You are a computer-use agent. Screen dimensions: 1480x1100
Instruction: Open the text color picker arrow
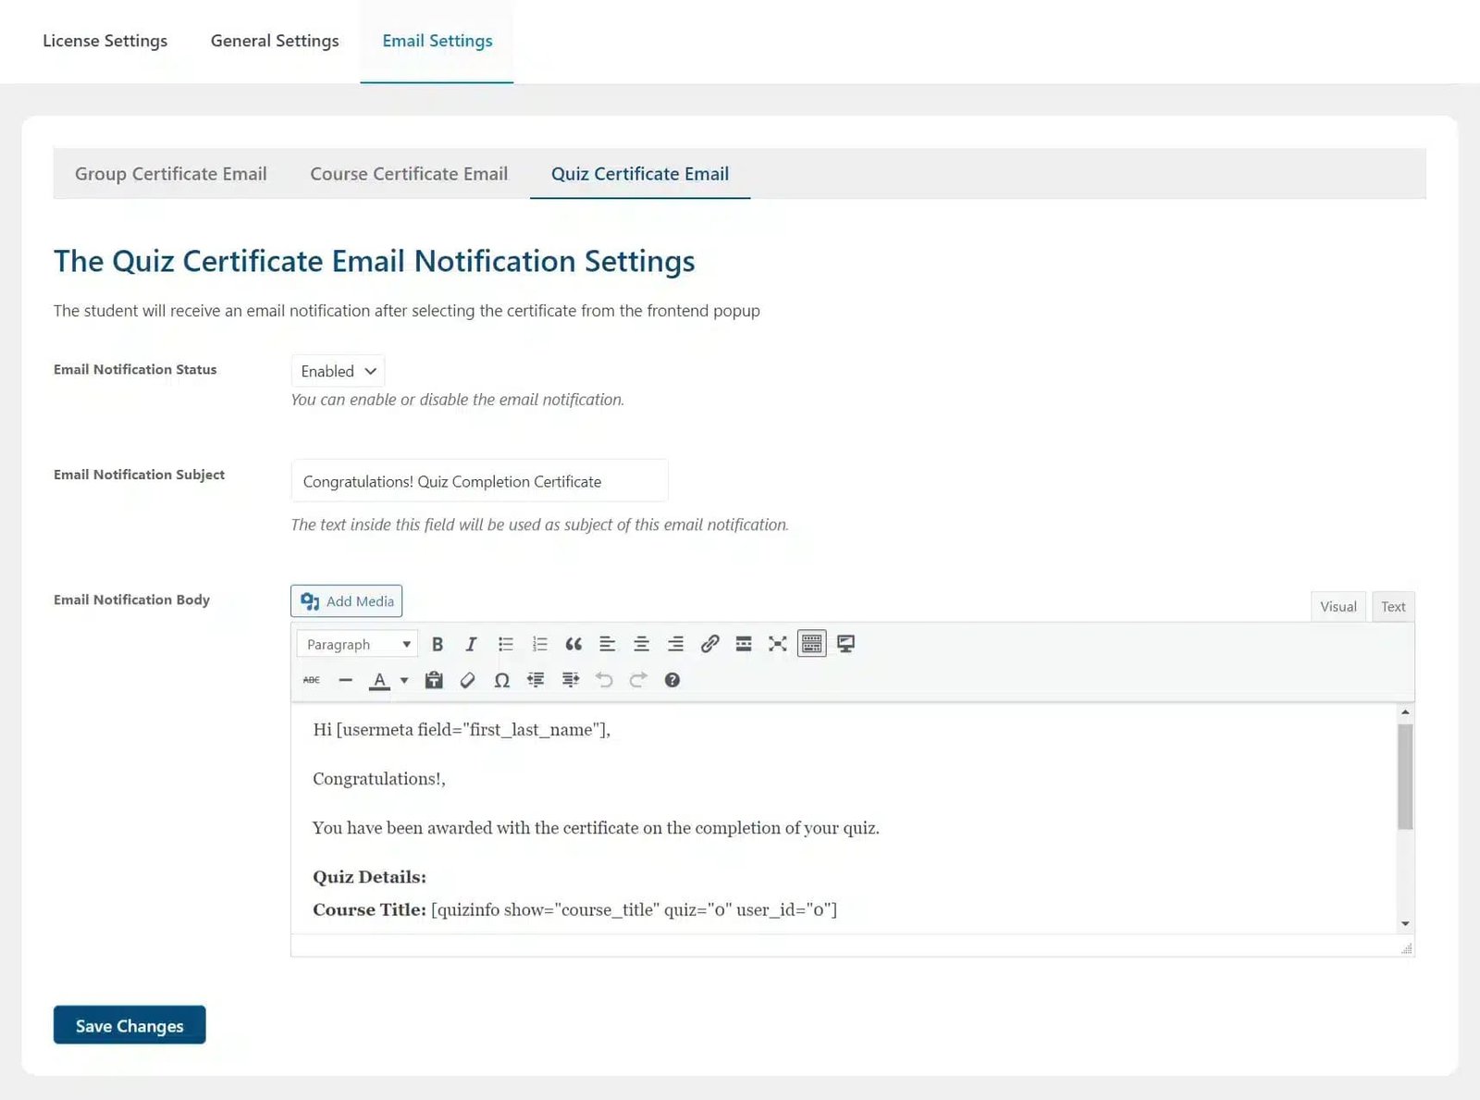click(x=404, y=680)
